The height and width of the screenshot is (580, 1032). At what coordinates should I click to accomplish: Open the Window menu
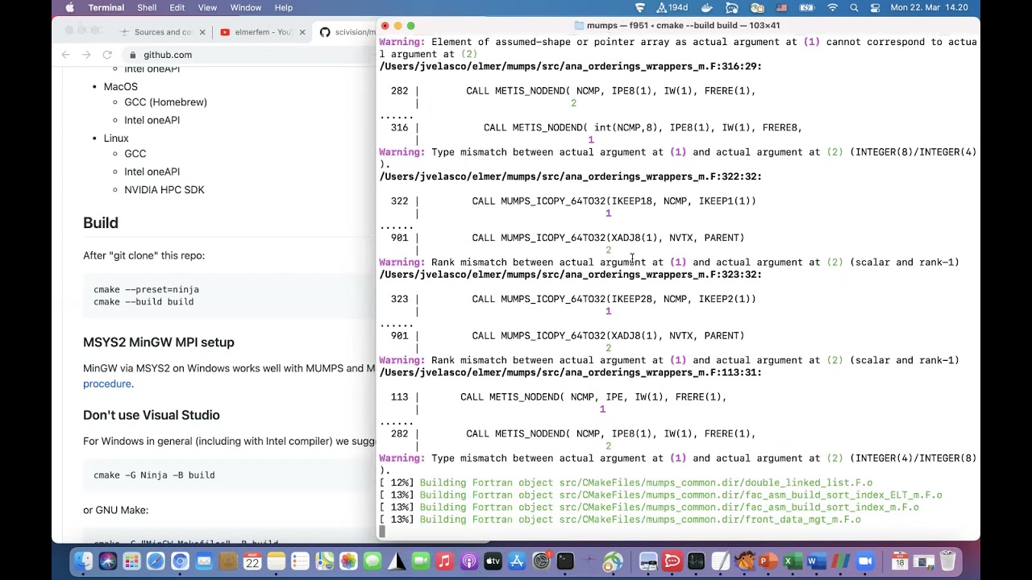(x=245, y=8)
